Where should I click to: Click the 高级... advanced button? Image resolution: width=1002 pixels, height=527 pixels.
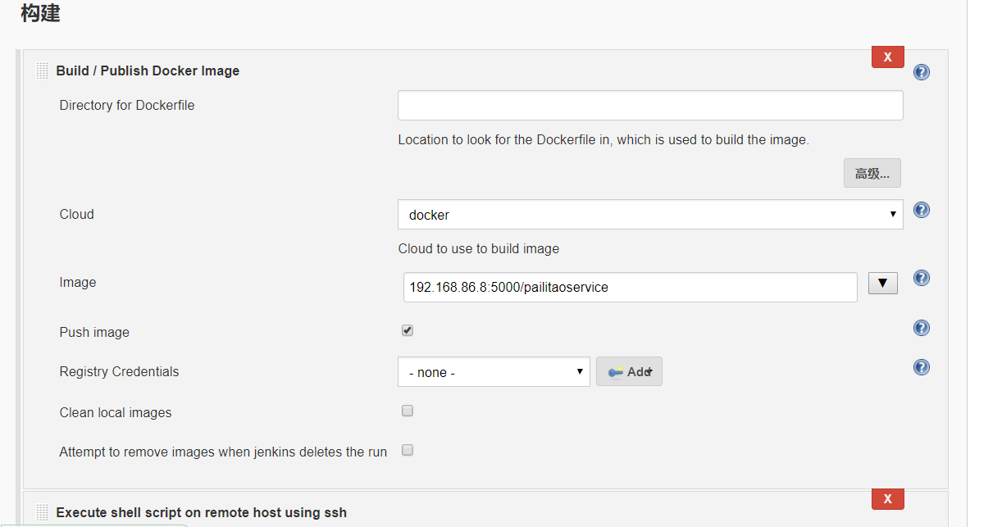click(x=872, y=173)
